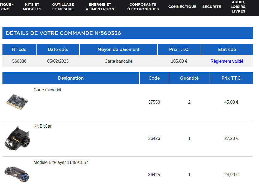The height and width of the screenshot is (186, 259).
Task: Click the Moyen de paiement header
Action: (x=118, y=49)
